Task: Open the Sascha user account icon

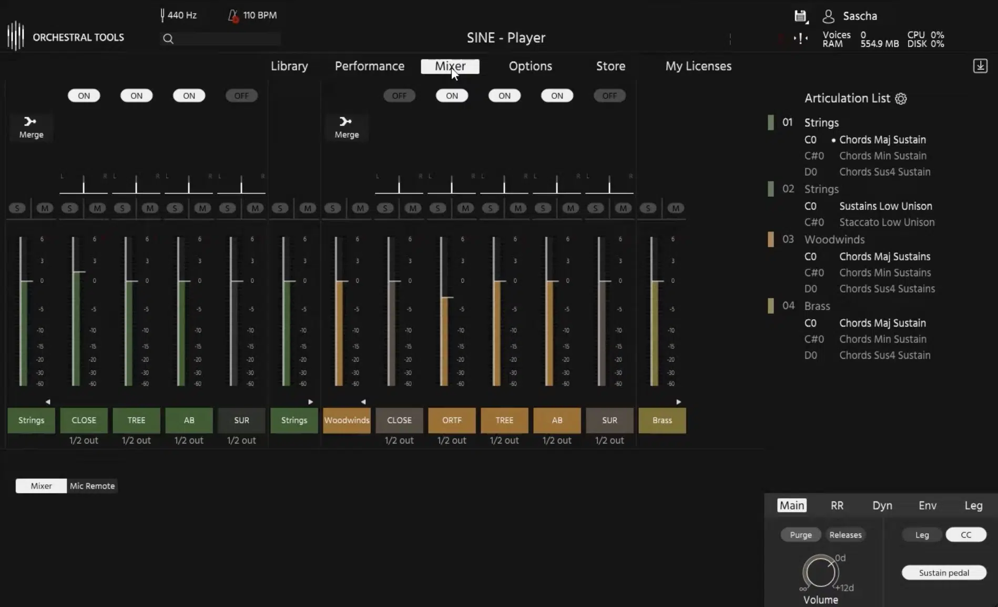Action: point(828,16)
